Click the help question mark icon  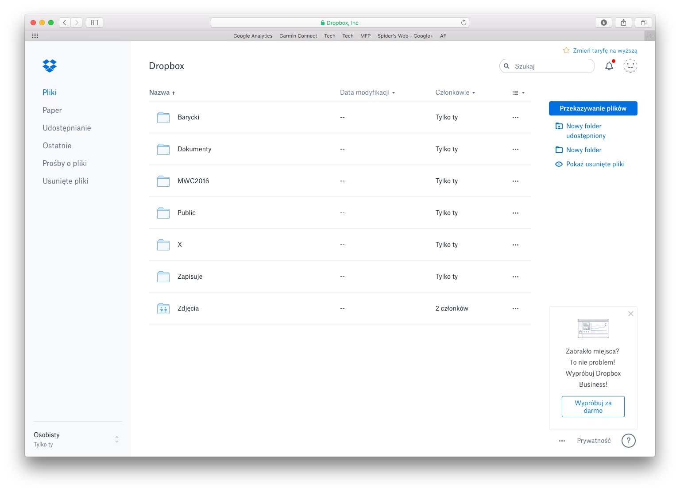pyautogui.click(x=628, y=441)
